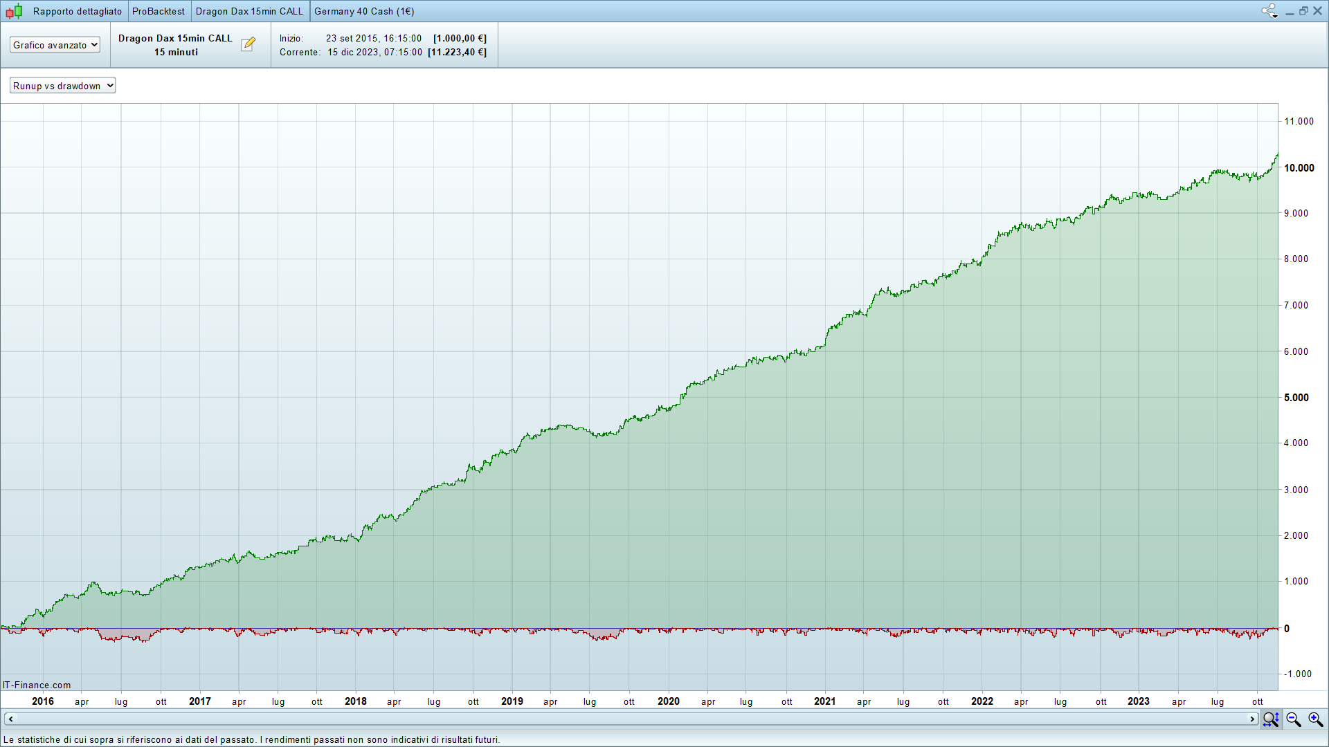Click the zoom in magnifier icon
This screenshot has width=1329, height=747.
[x=1315, y=719]
